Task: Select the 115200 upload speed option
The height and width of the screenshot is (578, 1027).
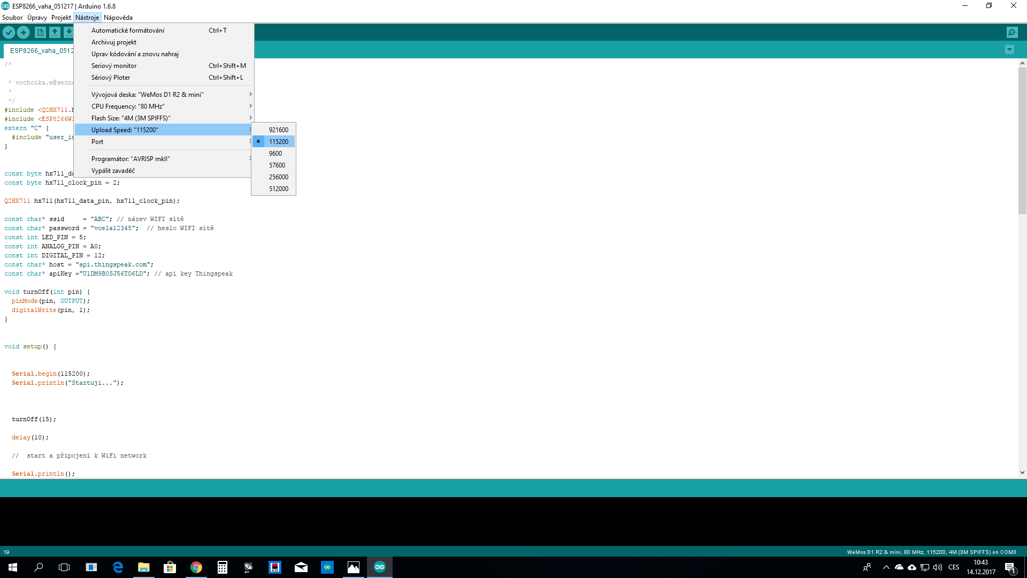Action: (x=278, y=142)
